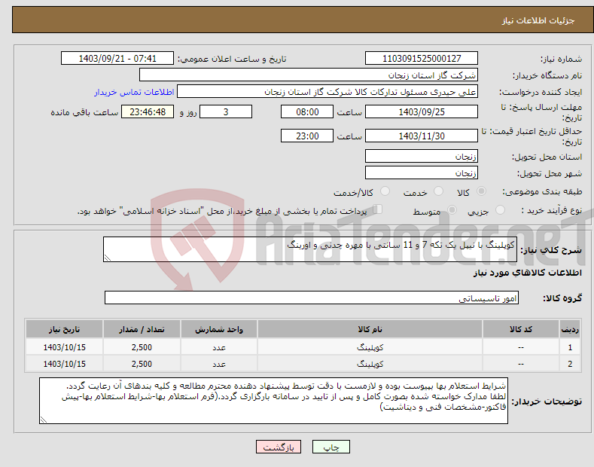Click the need number field 1103091525000127
The width and height of the screenshot is (594, 467).
422,59
